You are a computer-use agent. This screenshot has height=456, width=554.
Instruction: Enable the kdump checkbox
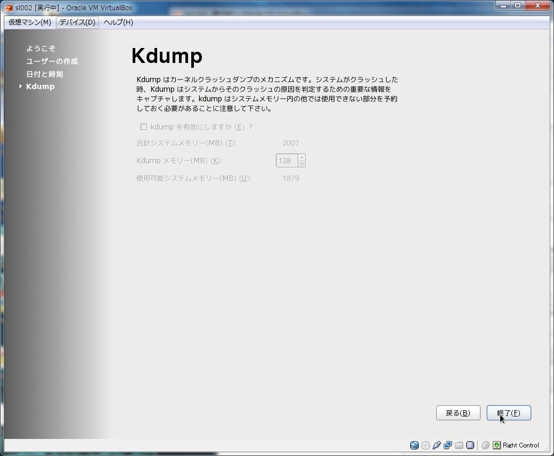144,127
